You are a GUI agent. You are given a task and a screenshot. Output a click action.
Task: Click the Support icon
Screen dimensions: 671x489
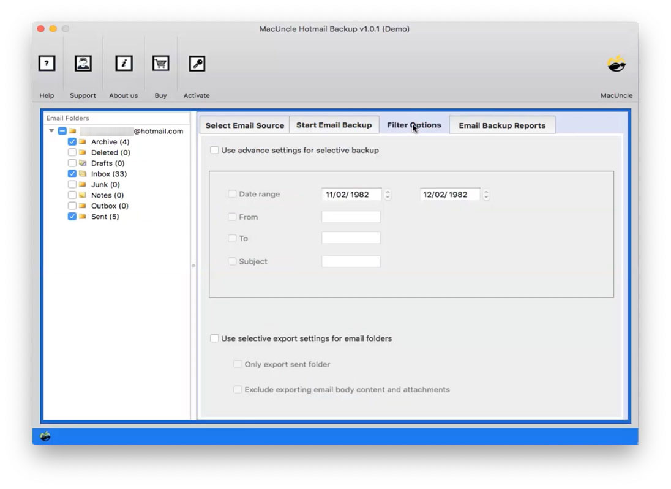point(83,64)
